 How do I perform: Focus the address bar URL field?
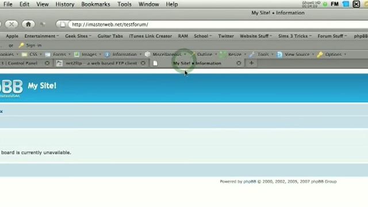[x=218, y=24]
